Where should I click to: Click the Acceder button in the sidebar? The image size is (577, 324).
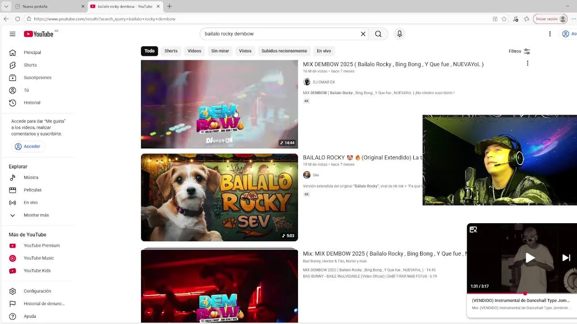27,146
